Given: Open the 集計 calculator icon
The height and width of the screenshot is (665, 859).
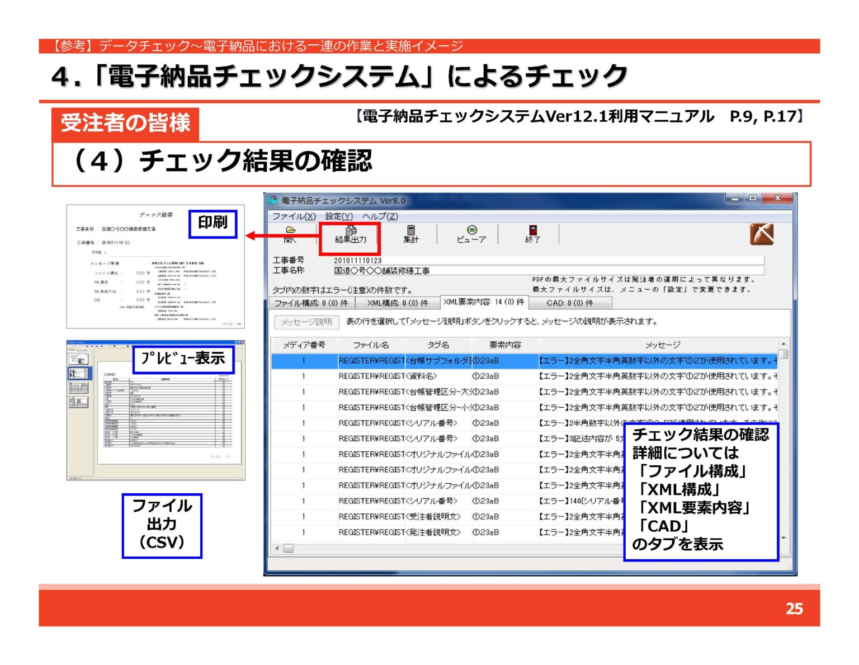Looking at the screenshot, I should [x=411, y=230].
